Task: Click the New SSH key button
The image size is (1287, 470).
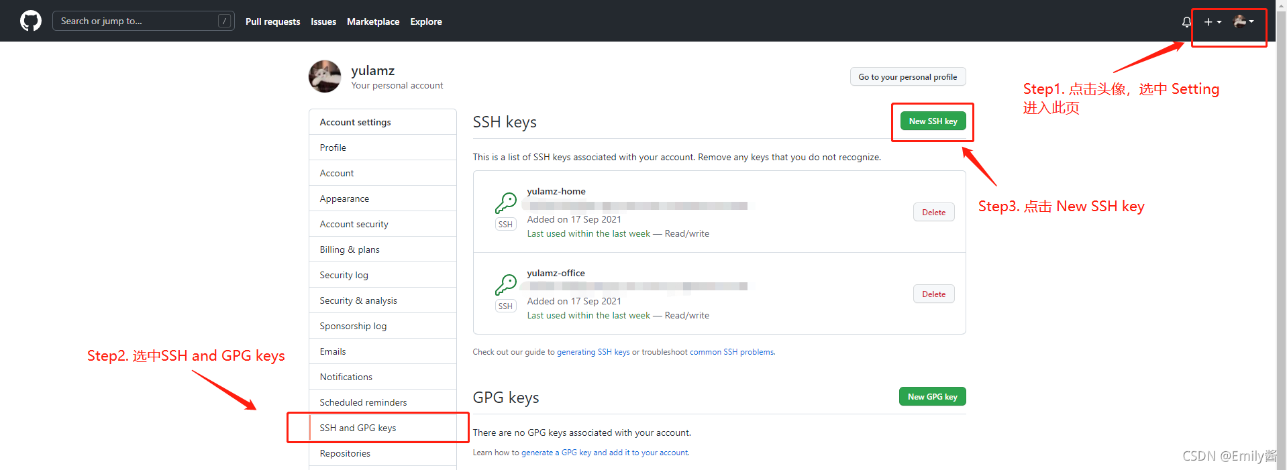Action: point(933,121)
